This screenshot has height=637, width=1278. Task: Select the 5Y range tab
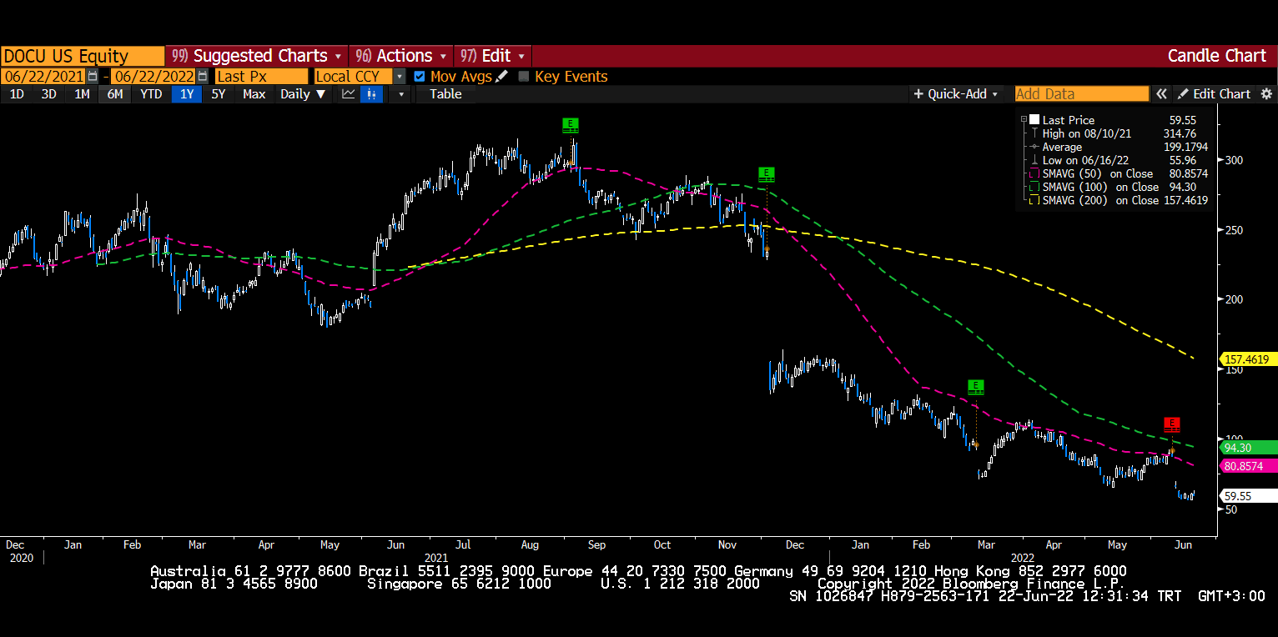click(x=219, y=94)
